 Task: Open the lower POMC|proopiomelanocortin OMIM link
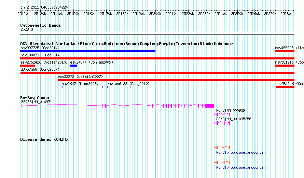(x=241, y=167)
